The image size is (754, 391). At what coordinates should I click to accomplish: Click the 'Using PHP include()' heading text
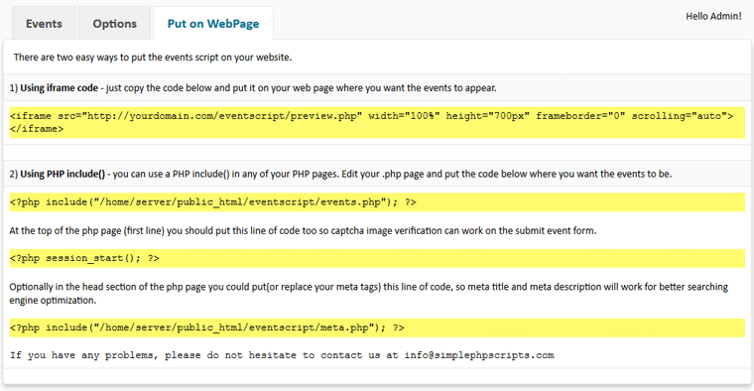point(63,174)
